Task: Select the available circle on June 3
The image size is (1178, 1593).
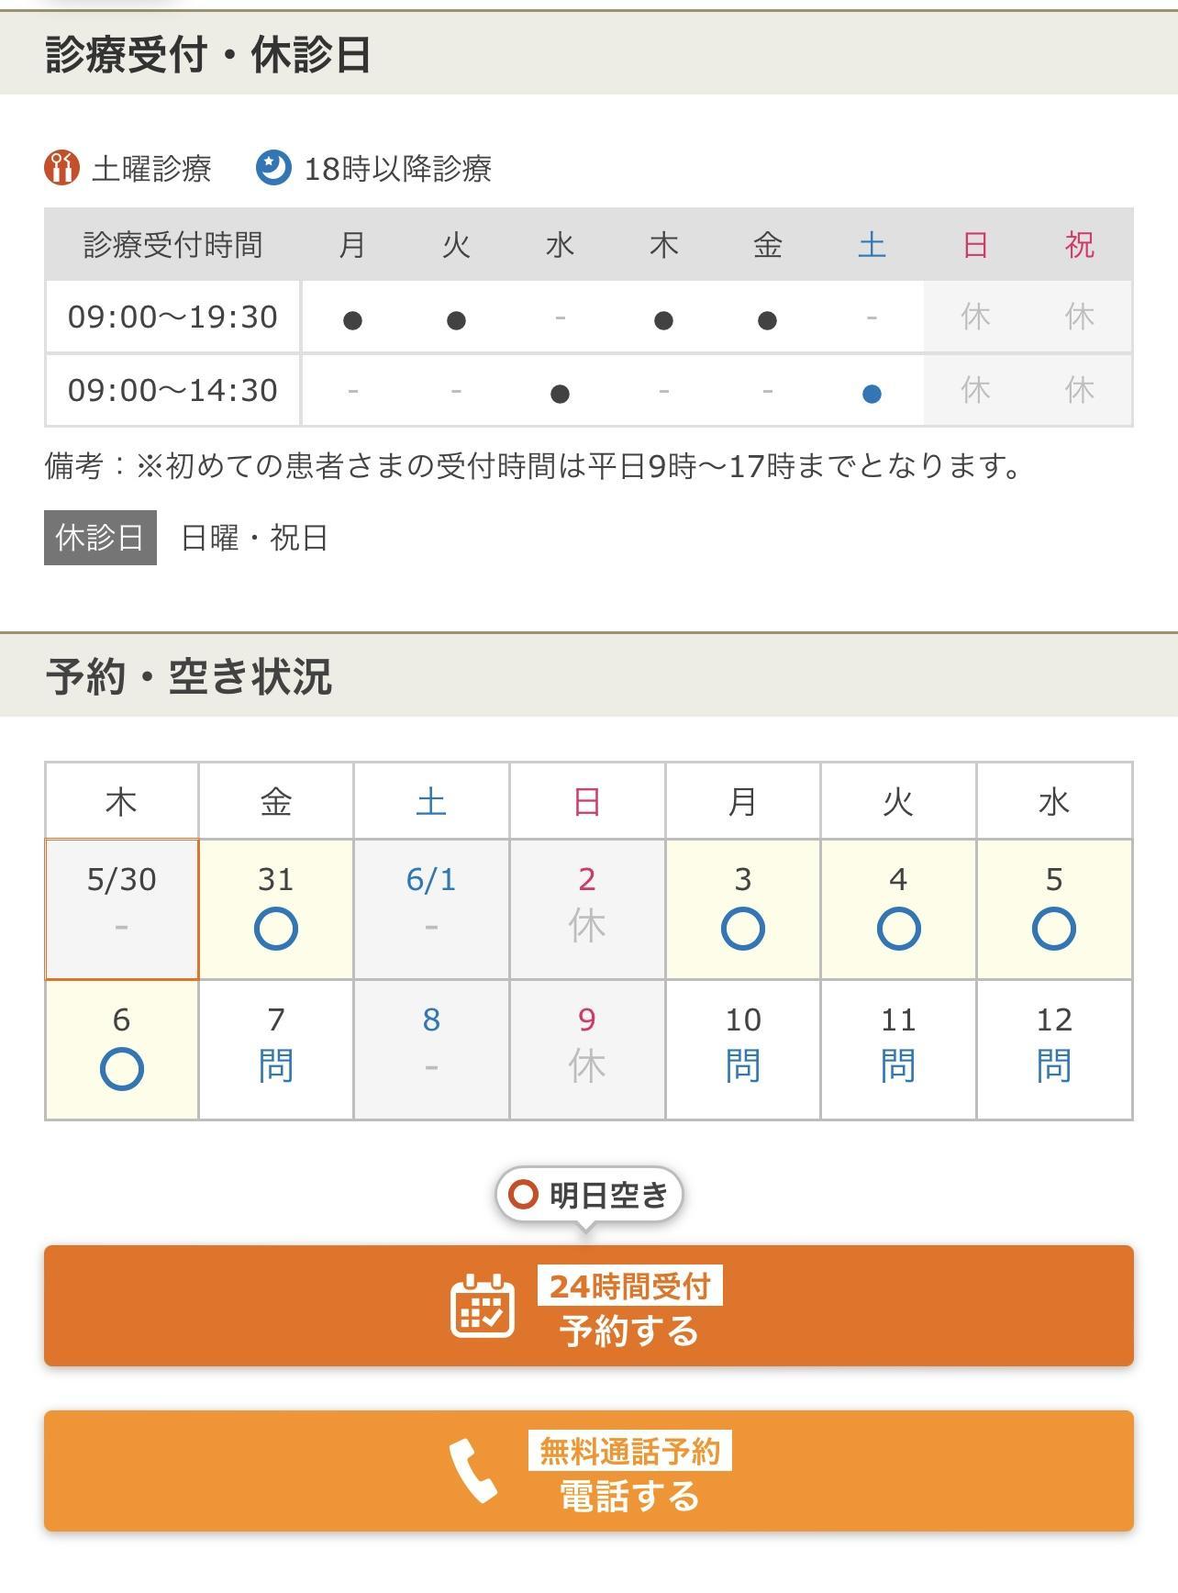Action: tap(742, 929)
